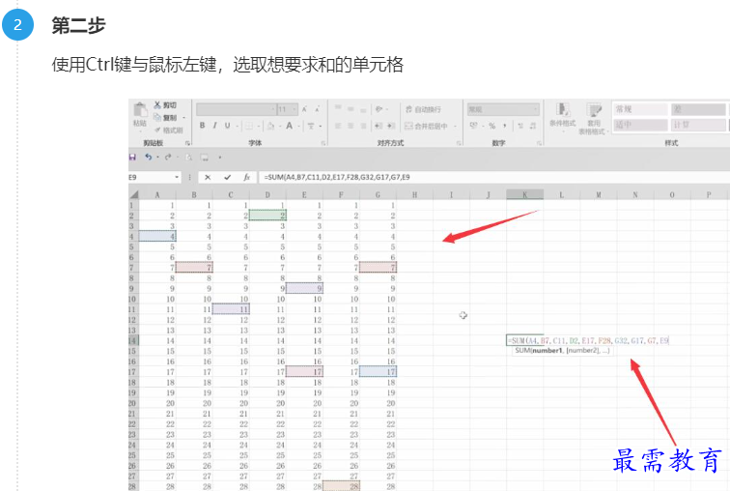Apply the 常规 cell style
Screen dimensions: 730x491
[640, 109]
